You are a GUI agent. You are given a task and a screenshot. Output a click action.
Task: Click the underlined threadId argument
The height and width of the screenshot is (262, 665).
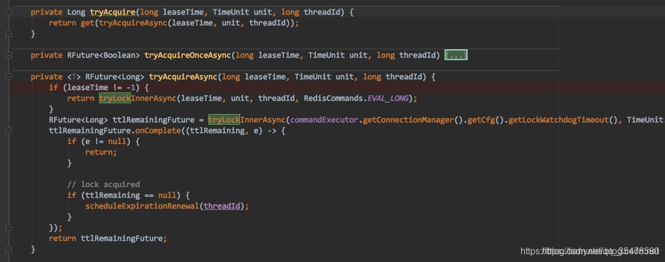[x=222, y=206]
